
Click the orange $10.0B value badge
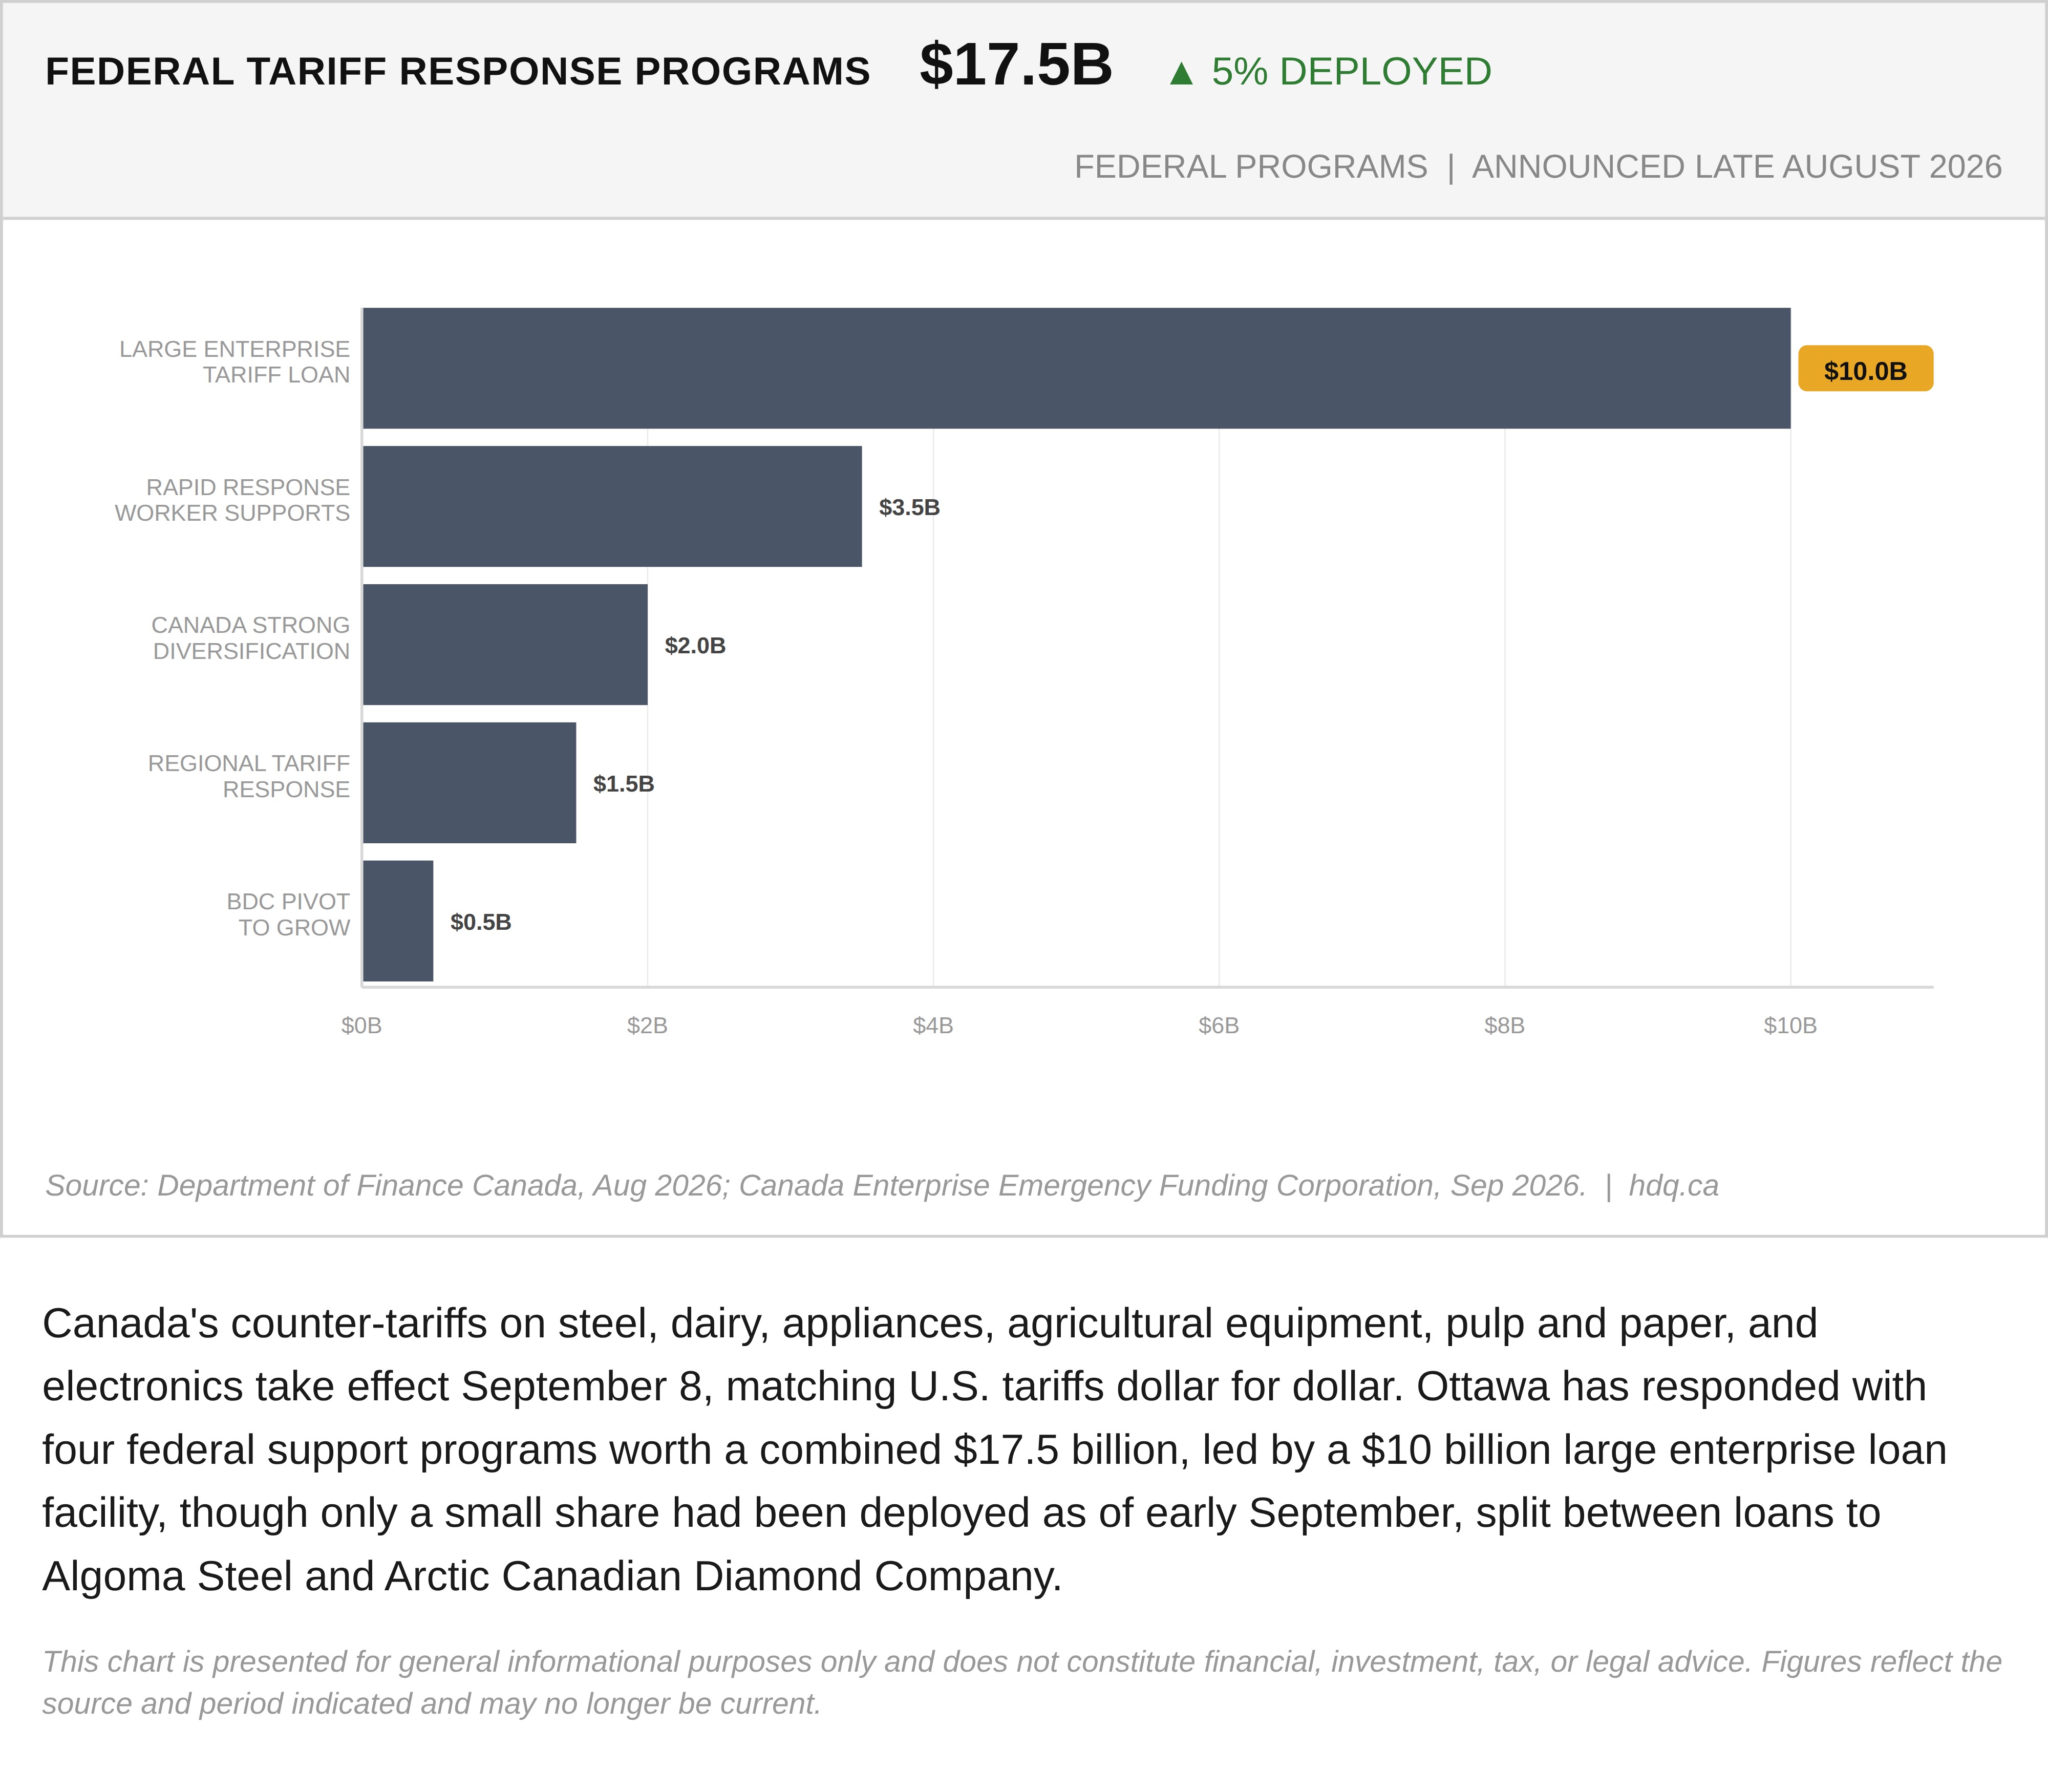[x=1865, y=369]
